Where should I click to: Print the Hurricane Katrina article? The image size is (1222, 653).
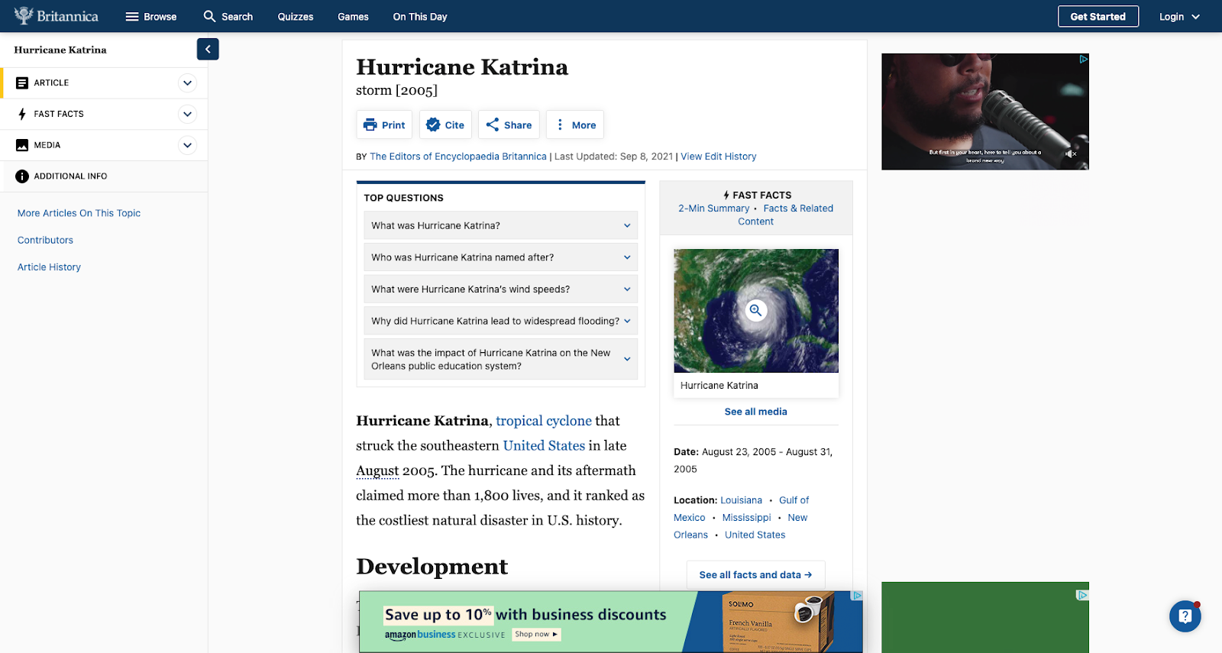[x=384, y=125]
